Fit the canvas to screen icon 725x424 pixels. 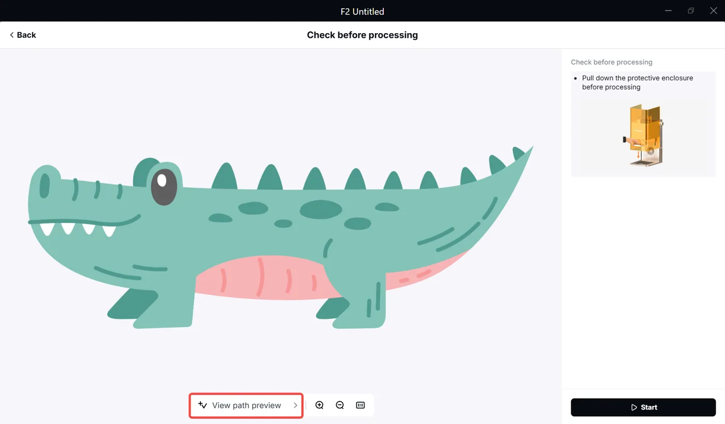[360, 405]
